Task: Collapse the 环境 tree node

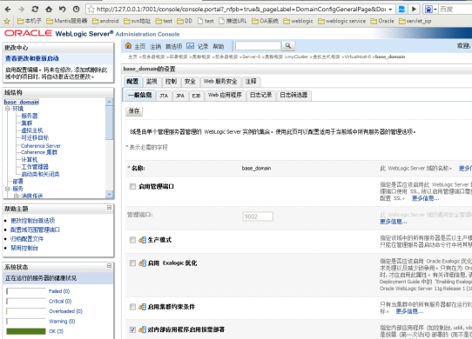Action: coord(7,109)
